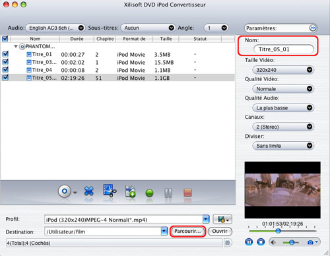
Task: Mute the preview with the speaker icon
Action: [x=273, y=242]
